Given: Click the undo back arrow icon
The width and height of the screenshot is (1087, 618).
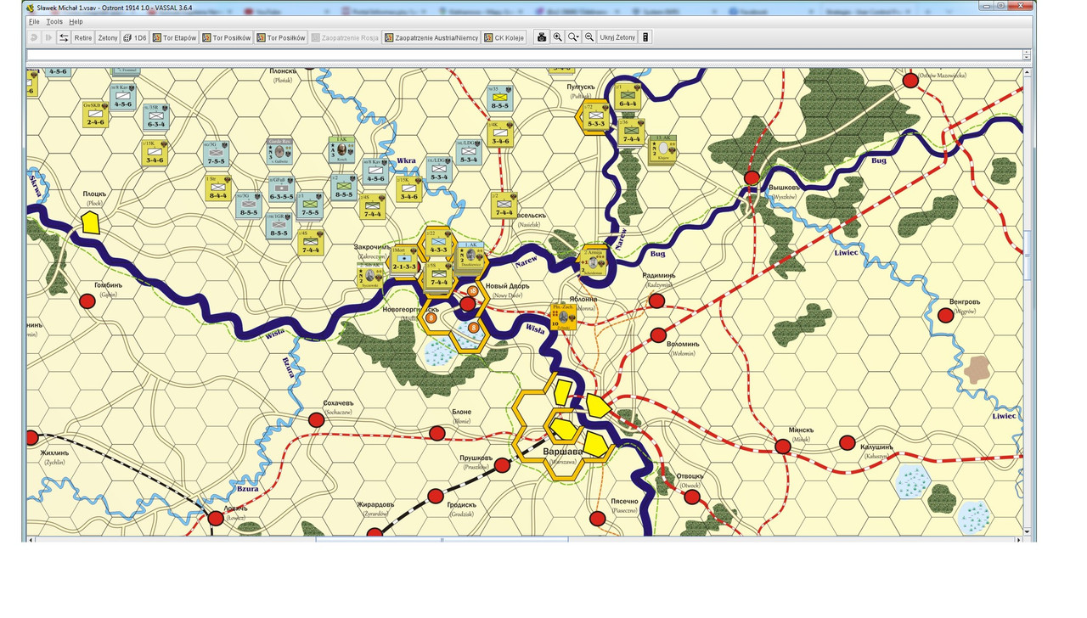Looking at the screenshot, I should (35, 37).
